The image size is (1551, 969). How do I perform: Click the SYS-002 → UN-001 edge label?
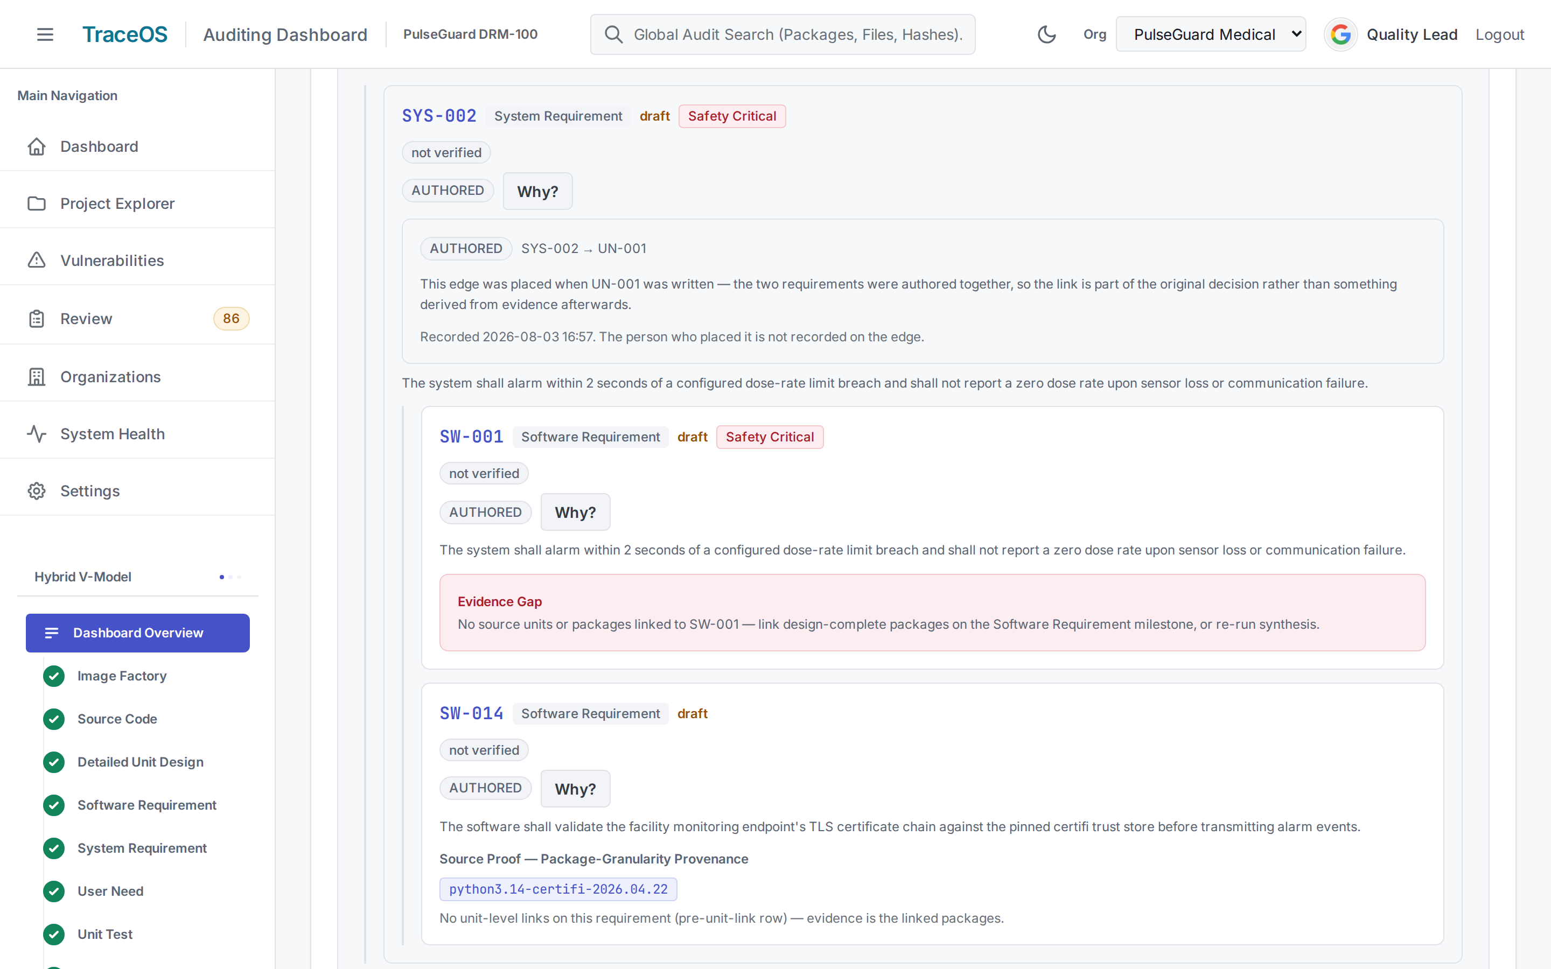[x=583, y=249]
